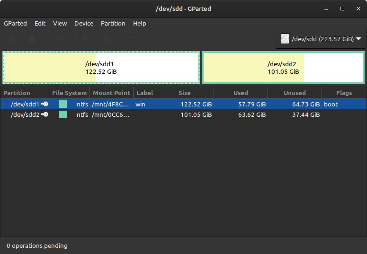Click the New partition toolbar icon
The height and width of the screenshot is (254, 367).
(12, 39)
